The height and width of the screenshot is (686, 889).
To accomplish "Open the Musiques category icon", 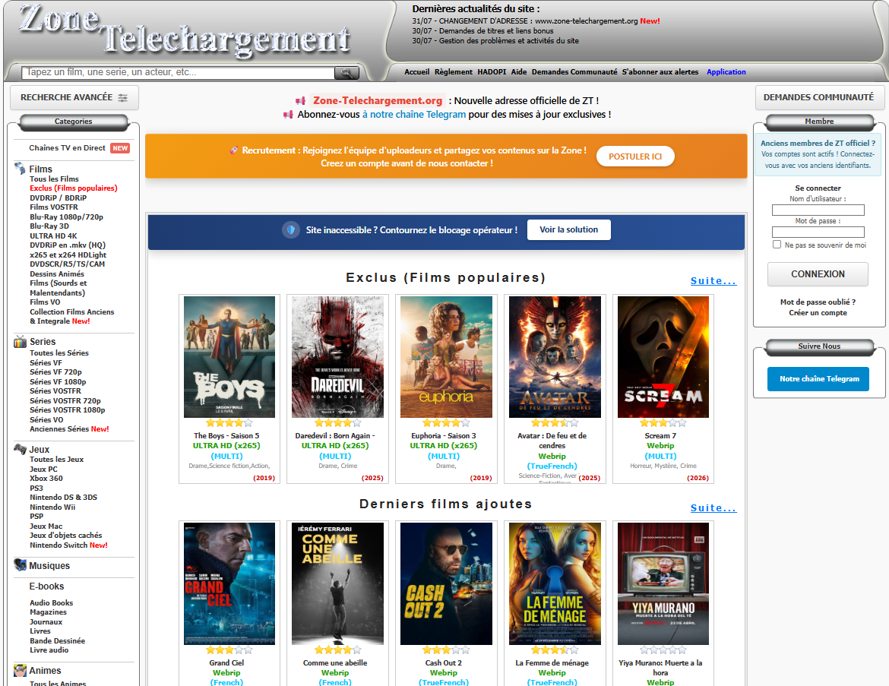I will point(20,565).
